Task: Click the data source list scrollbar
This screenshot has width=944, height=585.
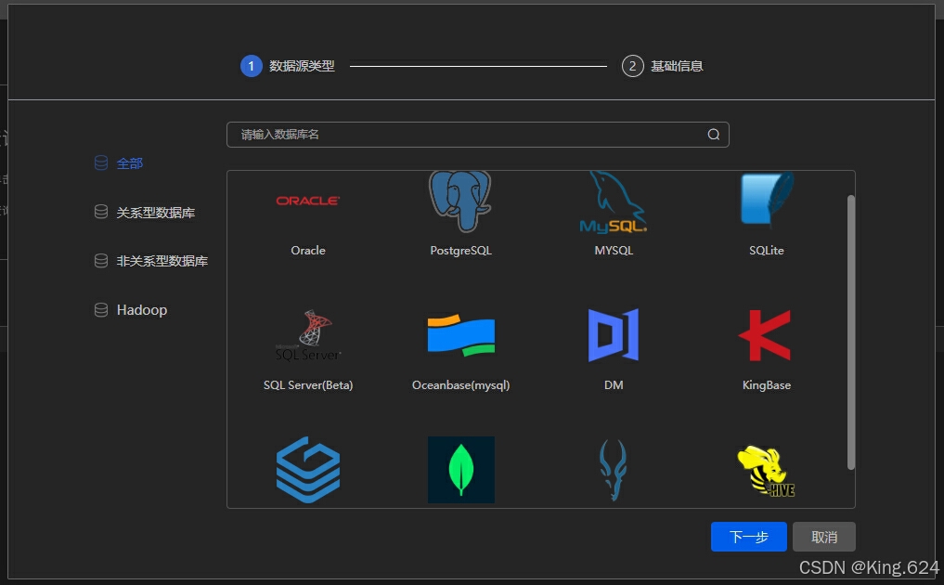Action: tap(850, 331)
